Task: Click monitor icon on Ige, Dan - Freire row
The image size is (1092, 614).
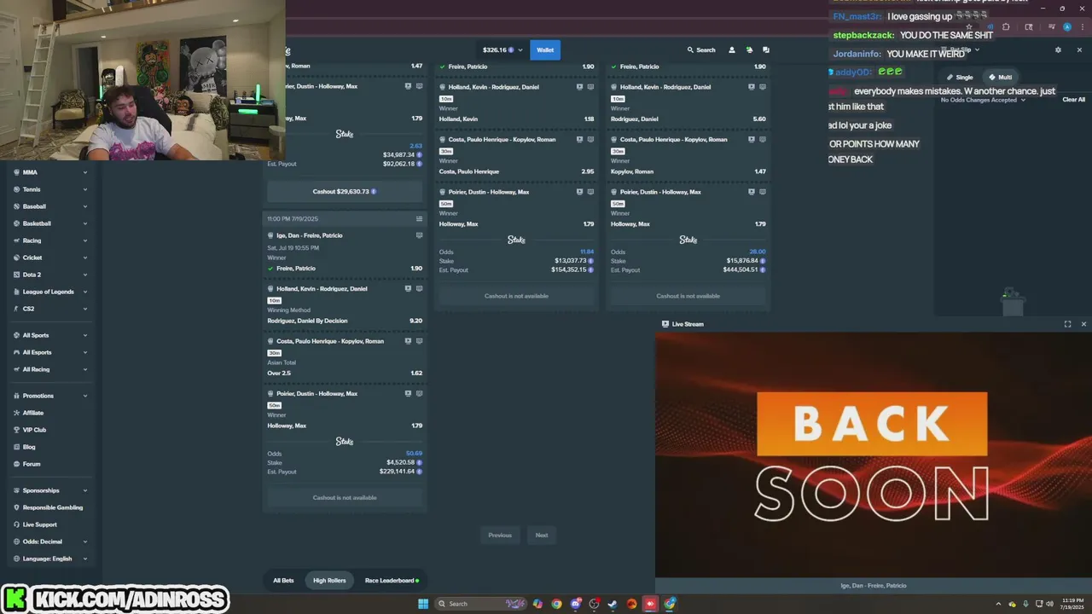Action: click(419, 235)
